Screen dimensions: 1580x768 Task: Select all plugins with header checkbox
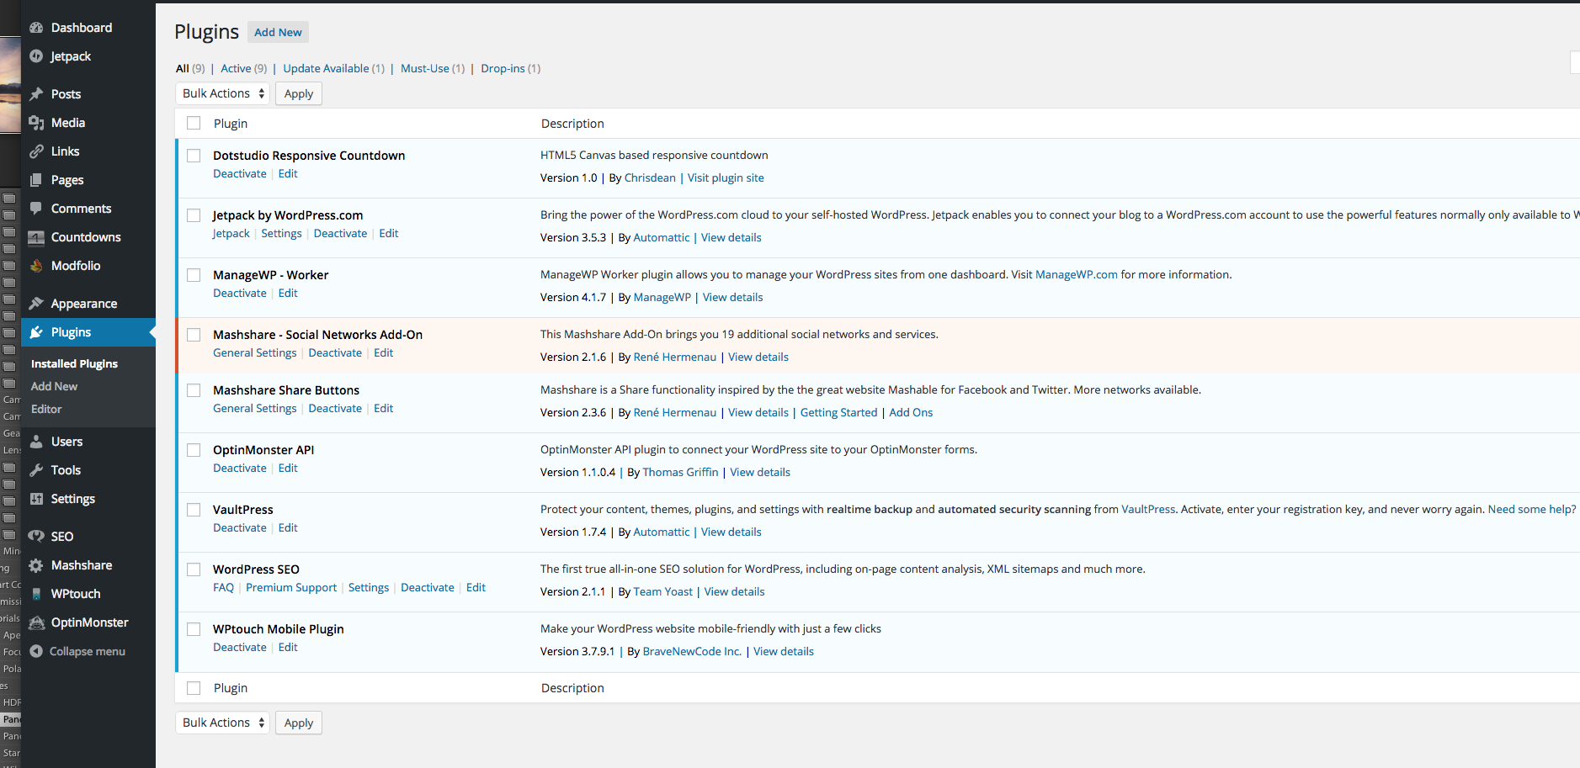click(194, 124)
